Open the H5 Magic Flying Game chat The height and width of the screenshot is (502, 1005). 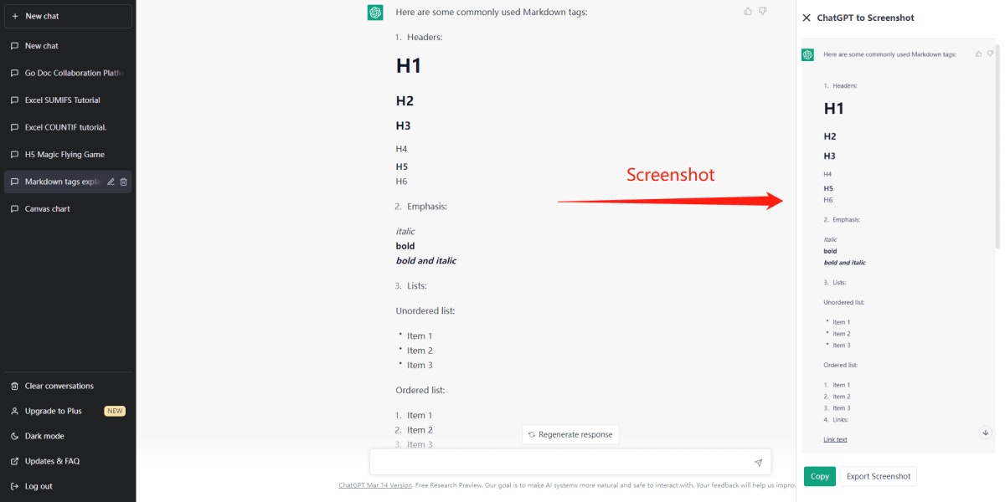(68, 155)
